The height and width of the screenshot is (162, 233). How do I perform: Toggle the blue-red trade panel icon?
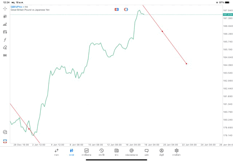coord(116,9)
